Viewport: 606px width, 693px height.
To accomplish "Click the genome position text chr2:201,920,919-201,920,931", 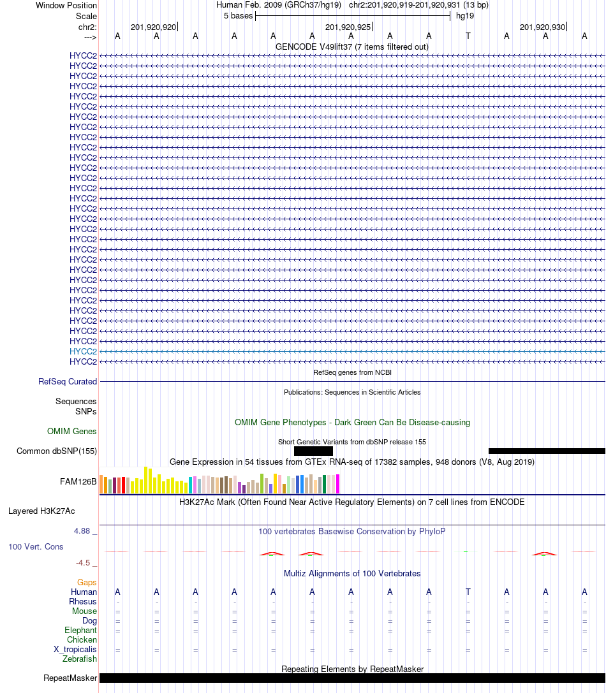I will coord(404,5).
